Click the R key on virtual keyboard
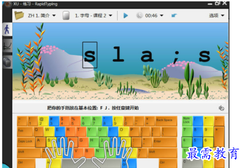This screenshot has height=168, width=243. coord(70,131)
